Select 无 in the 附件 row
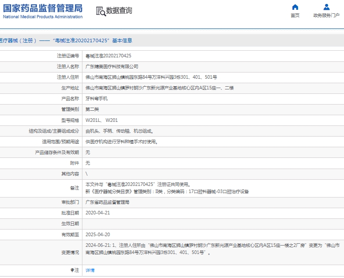Screen dimensions: 344x278 point(88,163)
